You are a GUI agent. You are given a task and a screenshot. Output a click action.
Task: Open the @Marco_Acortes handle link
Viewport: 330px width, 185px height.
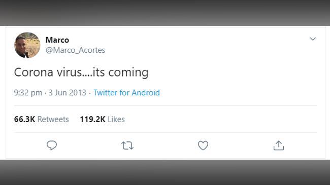75,50
